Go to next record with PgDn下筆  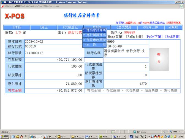pyautogui.click(x=154, y=36)
